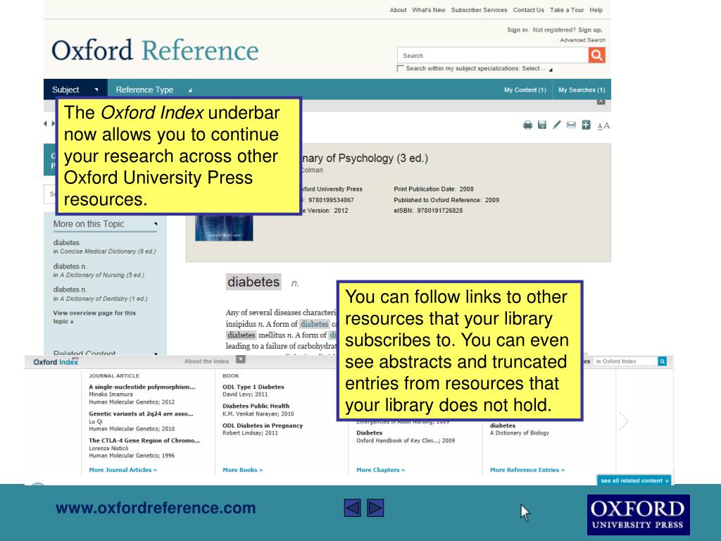
Task: Open the Help page
Action: coord(596,10)
